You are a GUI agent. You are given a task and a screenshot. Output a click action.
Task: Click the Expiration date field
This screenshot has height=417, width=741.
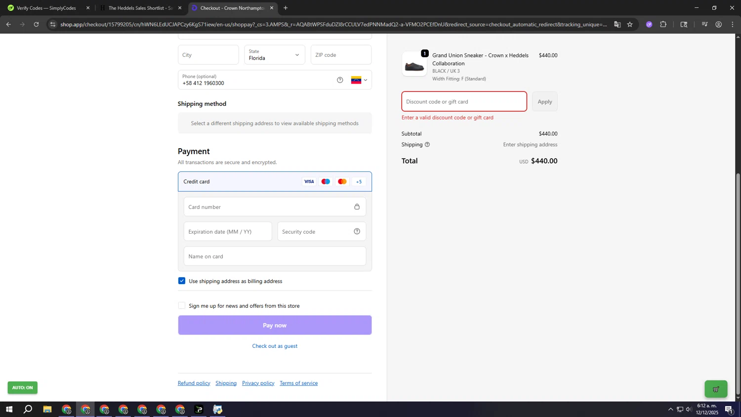click(x=228, y=231)
